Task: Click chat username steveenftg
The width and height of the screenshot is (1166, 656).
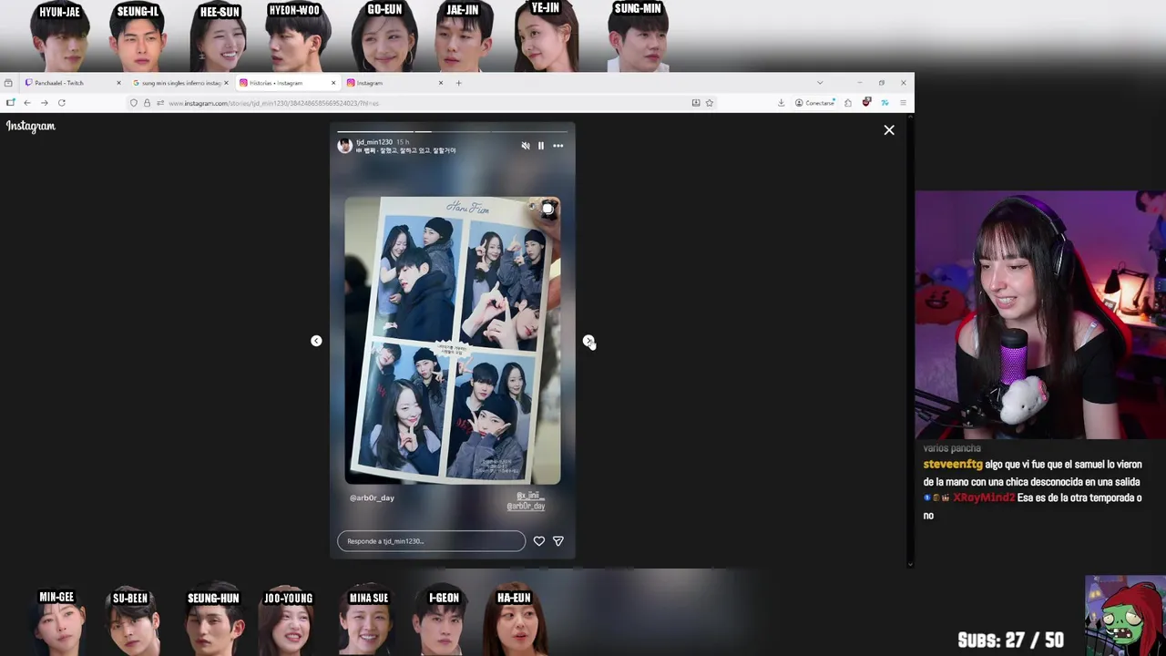Action: [953, 465]
